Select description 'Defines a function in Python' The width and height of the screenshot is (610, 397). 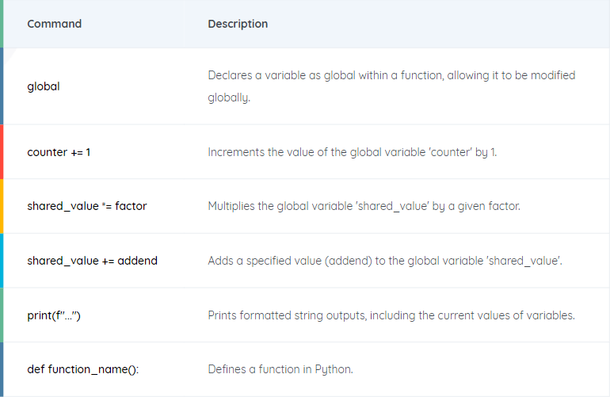pos(280,369)
